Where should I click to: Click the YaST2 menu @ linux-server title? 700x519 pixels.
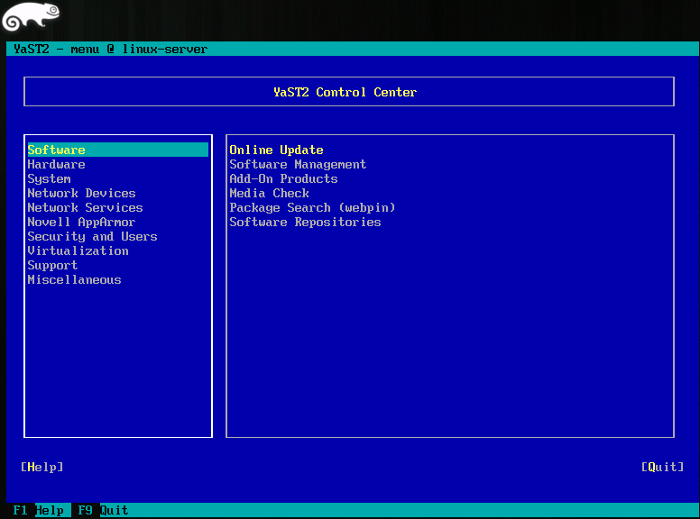[110, 49]
